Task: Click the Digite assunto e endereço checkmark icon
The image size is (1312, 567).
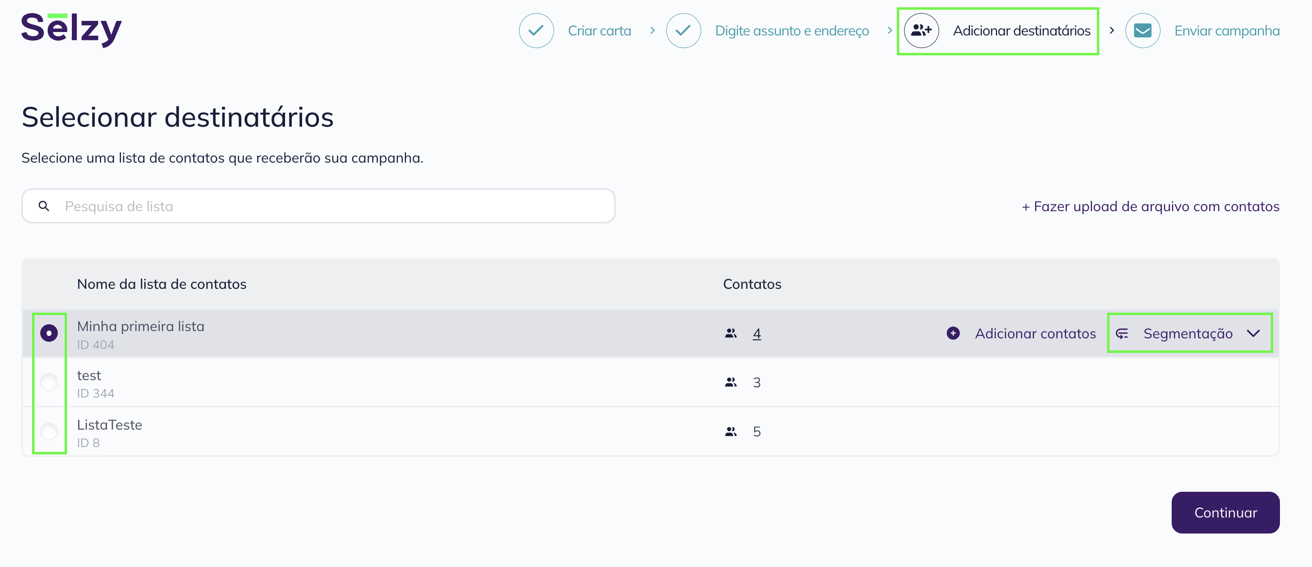Action: coord(683,31)
